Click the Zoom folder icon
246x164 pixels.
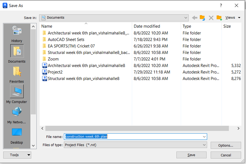pyautogui.click(x=44, y=59)
